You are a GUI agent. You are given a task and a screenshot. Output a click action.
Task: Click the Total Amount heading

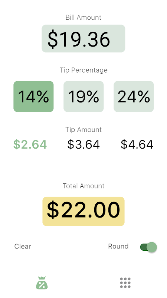pyautogui.click(x=83, y=186)
